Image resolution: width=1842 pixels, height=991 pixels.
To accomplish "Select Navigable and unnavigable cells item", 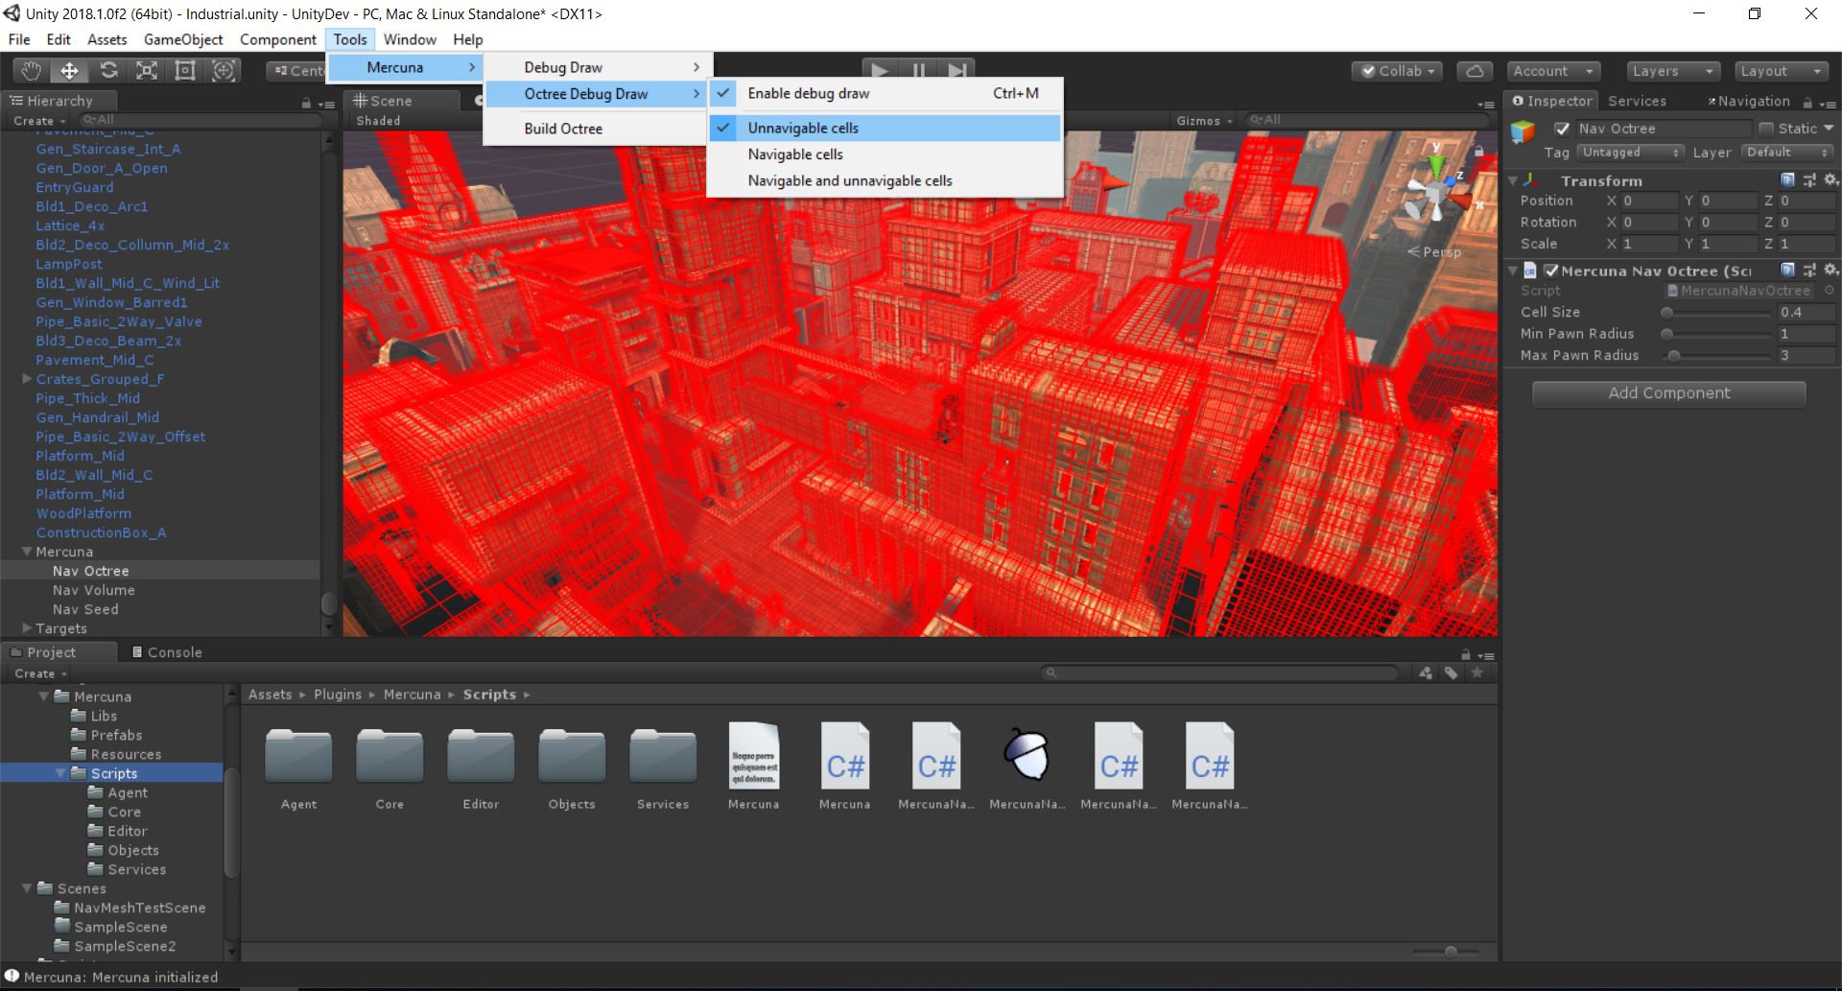I will tap(886, 180).
